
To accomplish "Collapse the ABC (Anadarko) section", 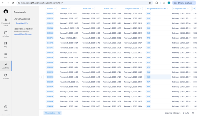I will tap(34, 19).
